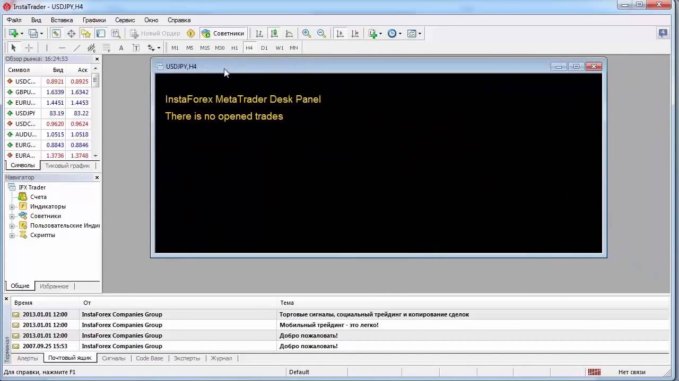Select the text label T tool
Viewport: 679px width, 381px height.
pyautogui.click(x=136, y=48)
